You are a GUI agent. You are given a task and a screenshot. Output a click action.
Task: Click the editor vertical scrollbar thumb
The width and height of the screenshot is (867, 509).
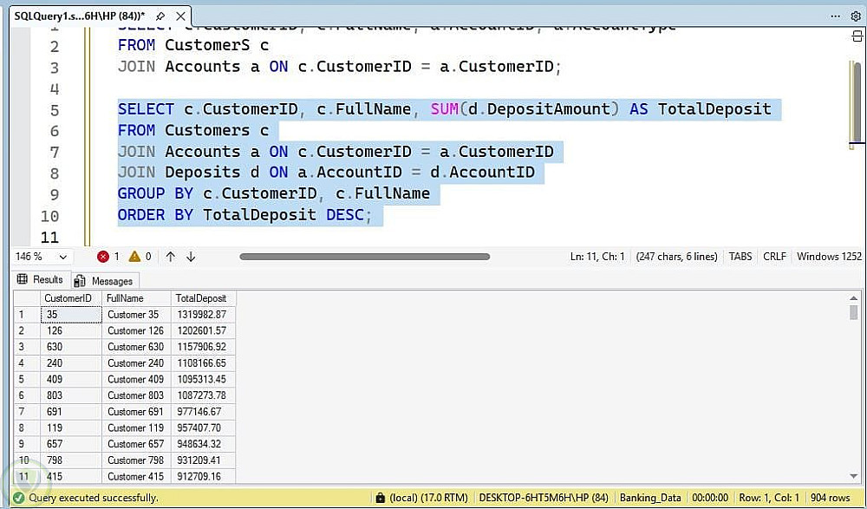pyautogui.click(x=857, y=103)
